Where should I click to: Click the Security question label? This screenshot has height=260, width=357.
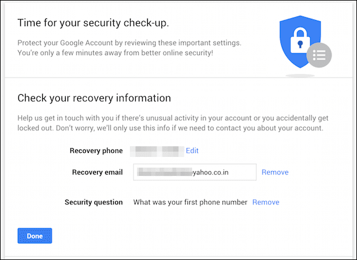coord(94,202)
